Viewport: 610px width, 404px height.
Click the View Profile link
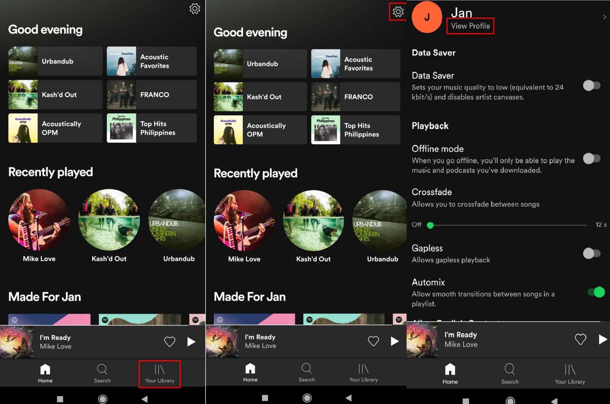pyautogui.click(x=471, y=26)
